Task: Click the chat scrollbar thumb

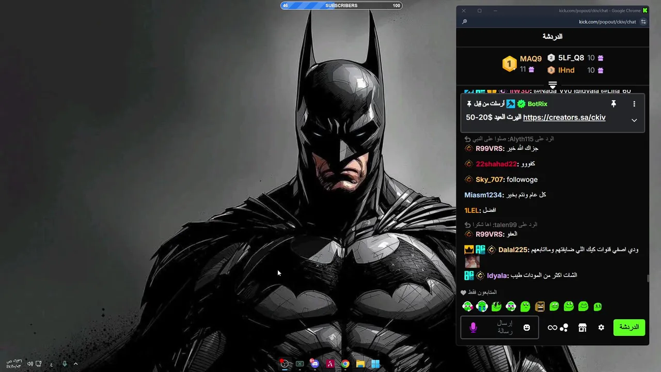Action: [648, 279]
